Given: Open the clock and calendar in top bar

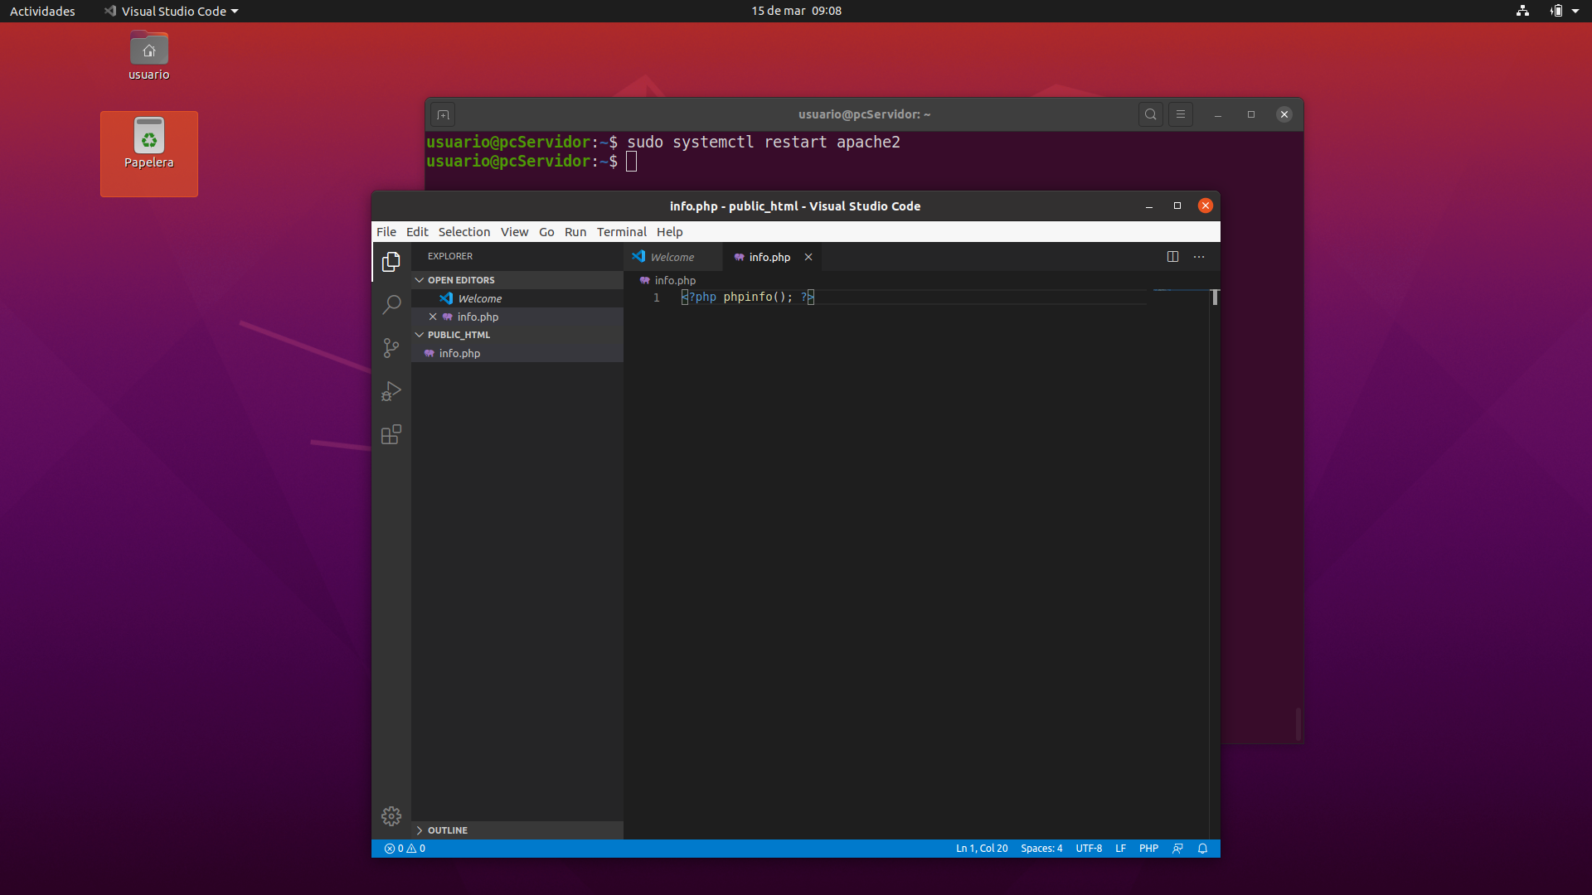Looking at the screenshot, I should tap(796, 11).
